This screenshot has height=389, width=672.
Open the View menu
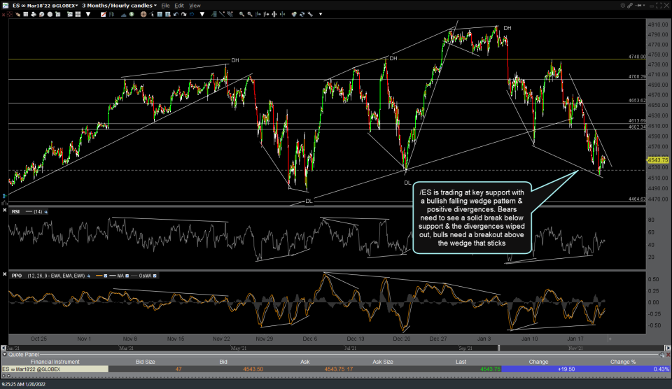coord(195,6)
